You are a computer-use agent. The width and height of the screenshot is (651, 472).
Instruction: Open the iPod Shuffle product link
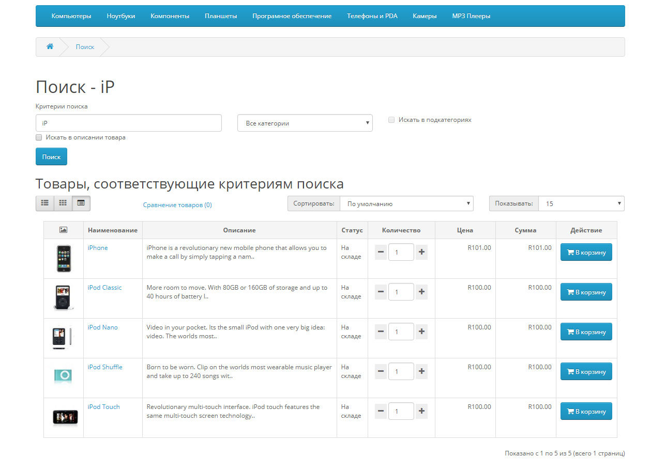(x=105, y=367)
